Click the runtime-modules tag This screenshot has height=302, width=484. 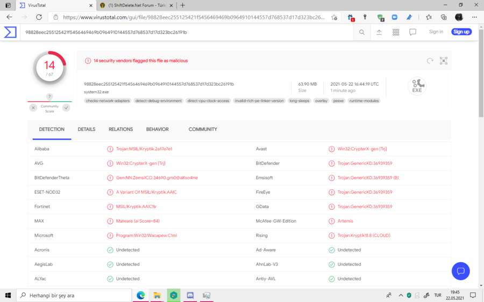click(364, 101)
